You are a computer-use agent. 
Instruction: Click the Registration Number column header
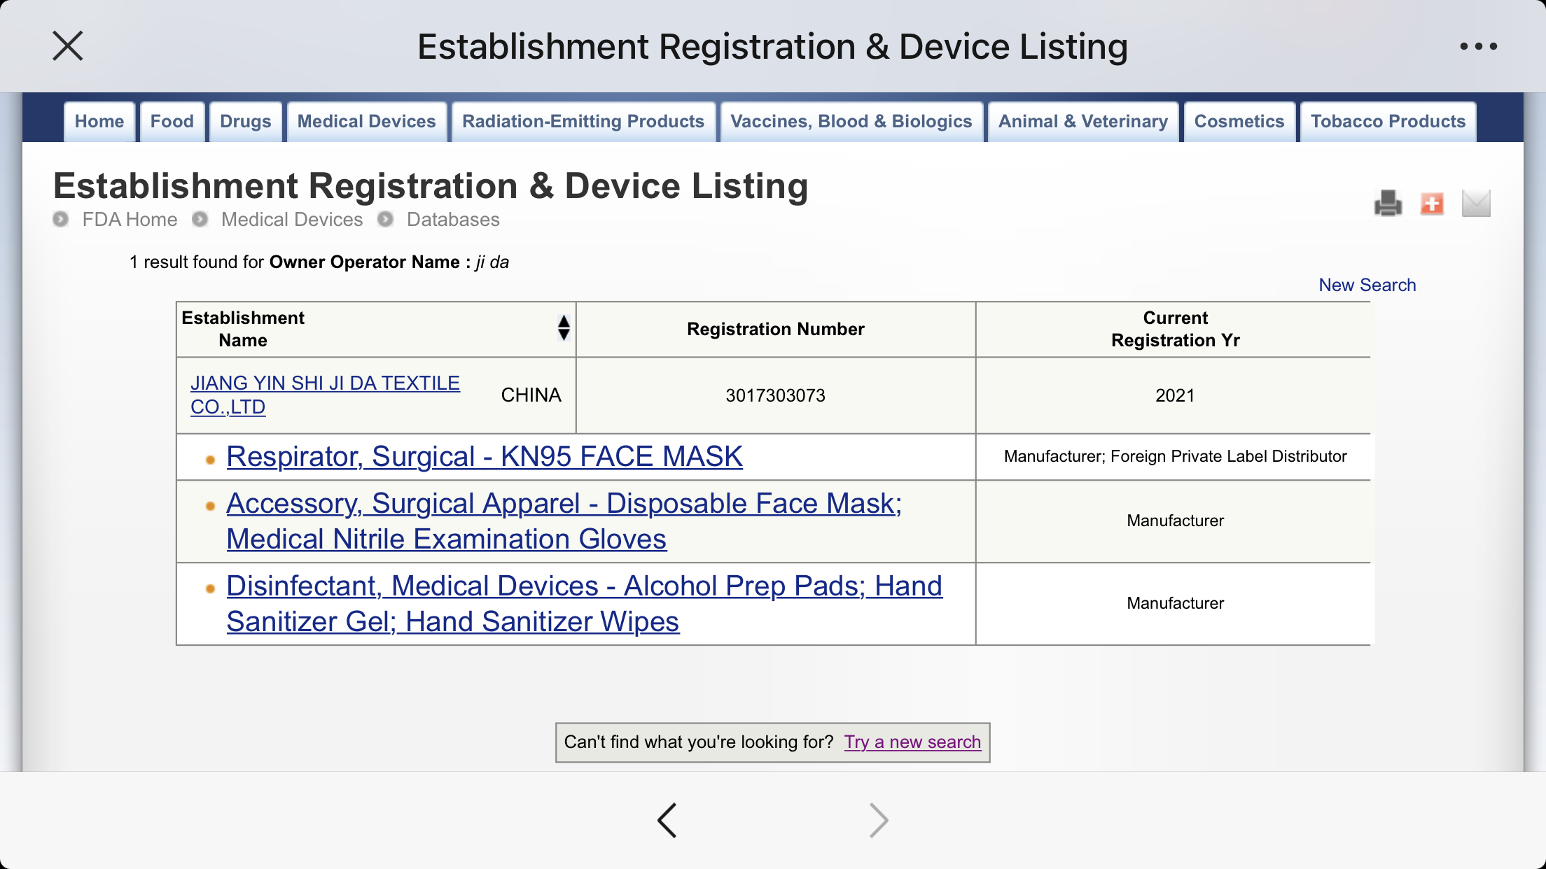coord(775,329)
